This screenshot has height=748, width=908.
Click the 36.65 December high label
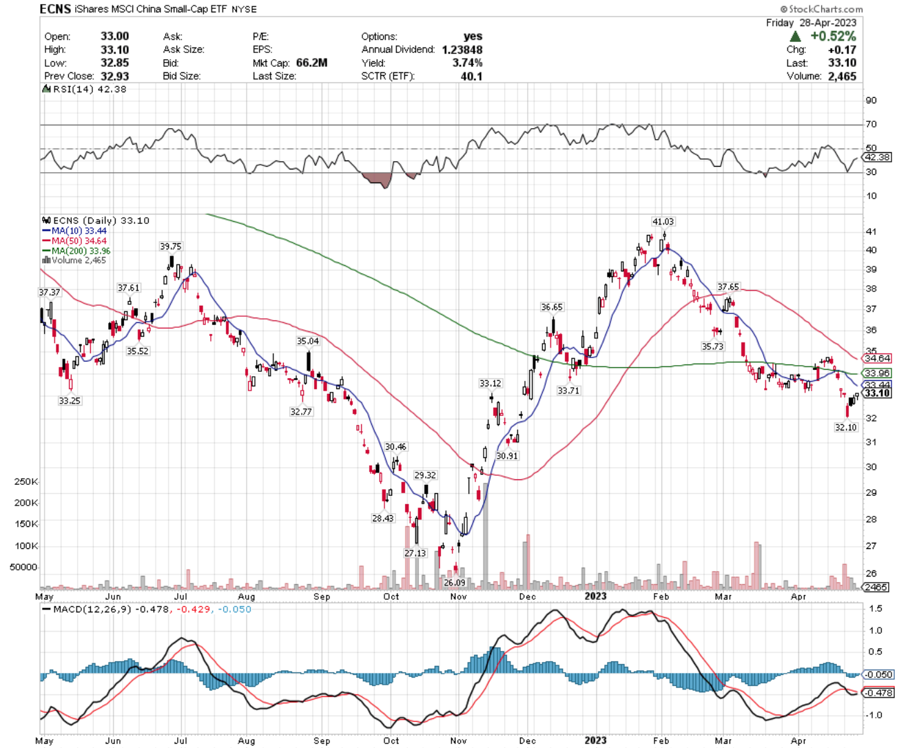(x=552, y=307)
